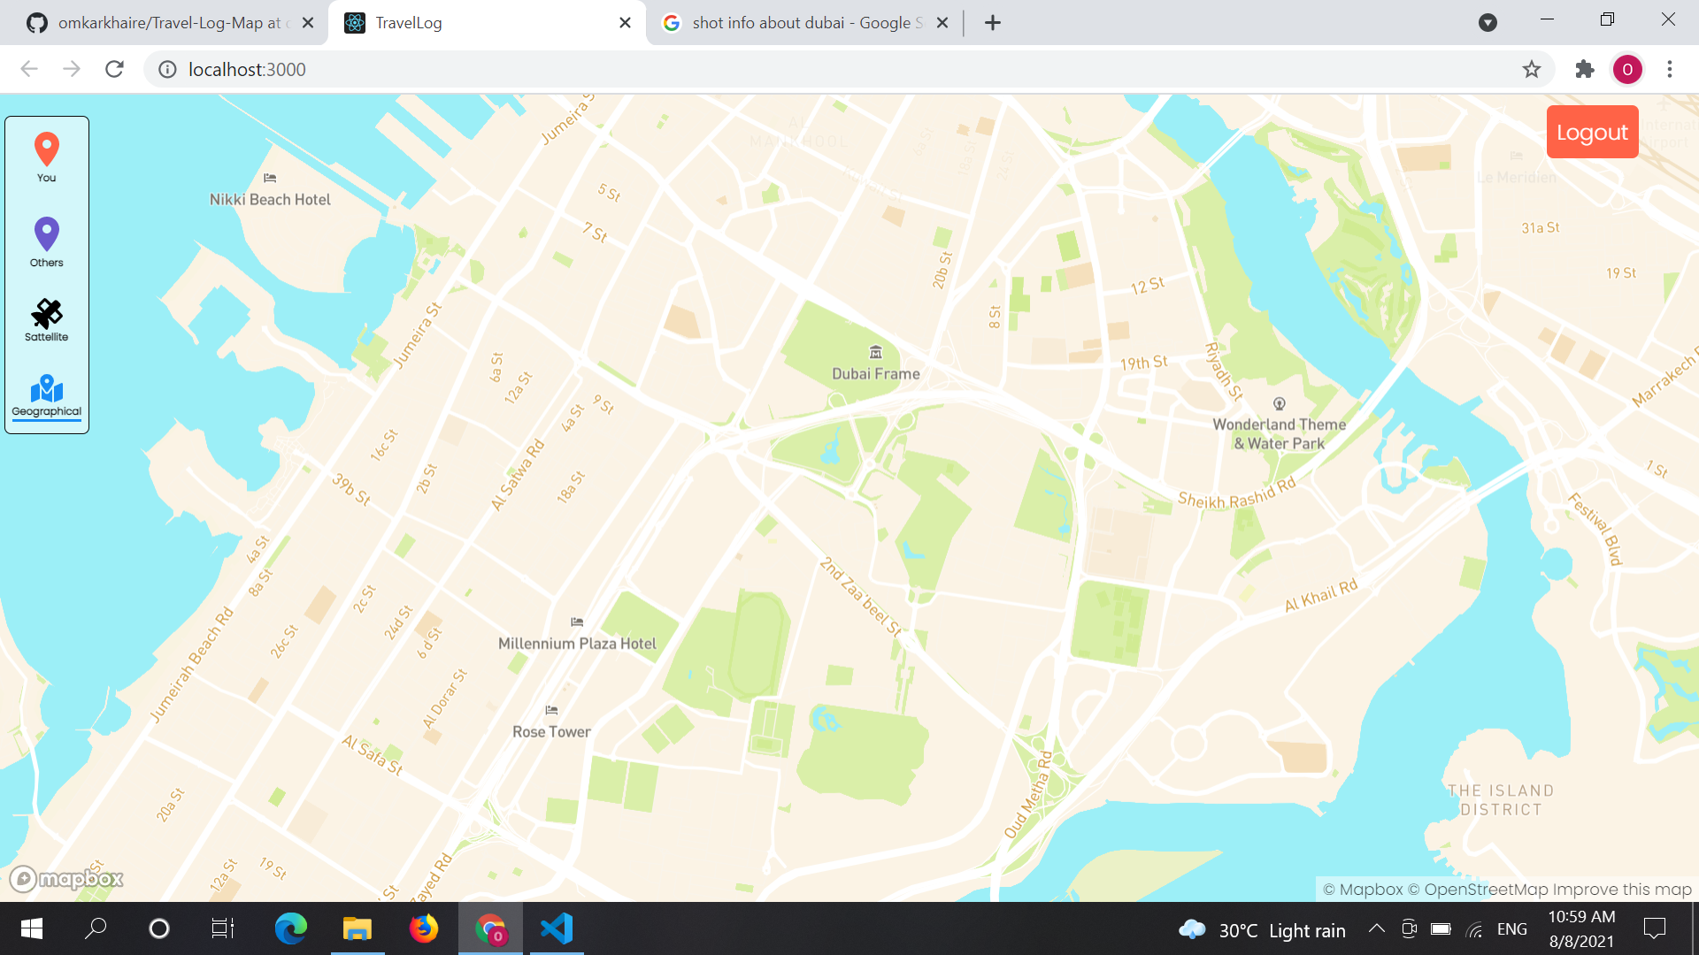The height and width of the screenshot is (955, 1699).
Task: Bookmark this page with the star icon
Action: (1532, 69)
